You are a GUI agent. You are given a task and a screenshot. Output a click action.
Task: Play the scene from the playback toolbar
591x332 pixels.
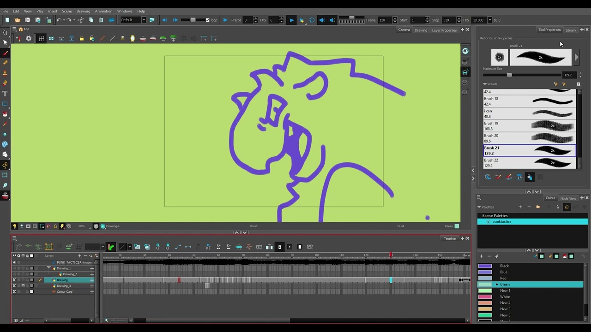click(x=291, y=20)
